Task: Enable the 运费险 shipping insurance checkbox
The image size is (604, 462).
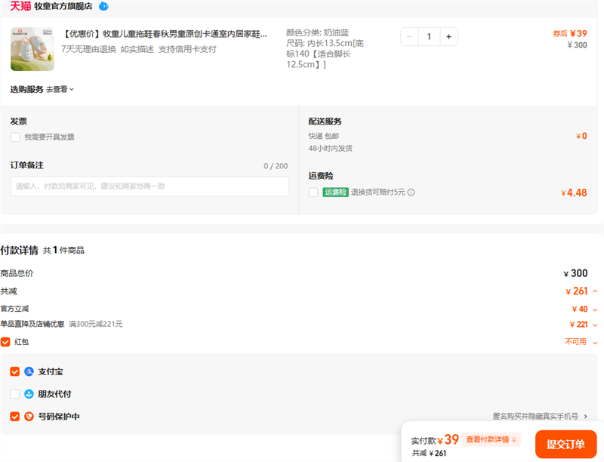Action: pyautogui.click(x=313, y=192)
